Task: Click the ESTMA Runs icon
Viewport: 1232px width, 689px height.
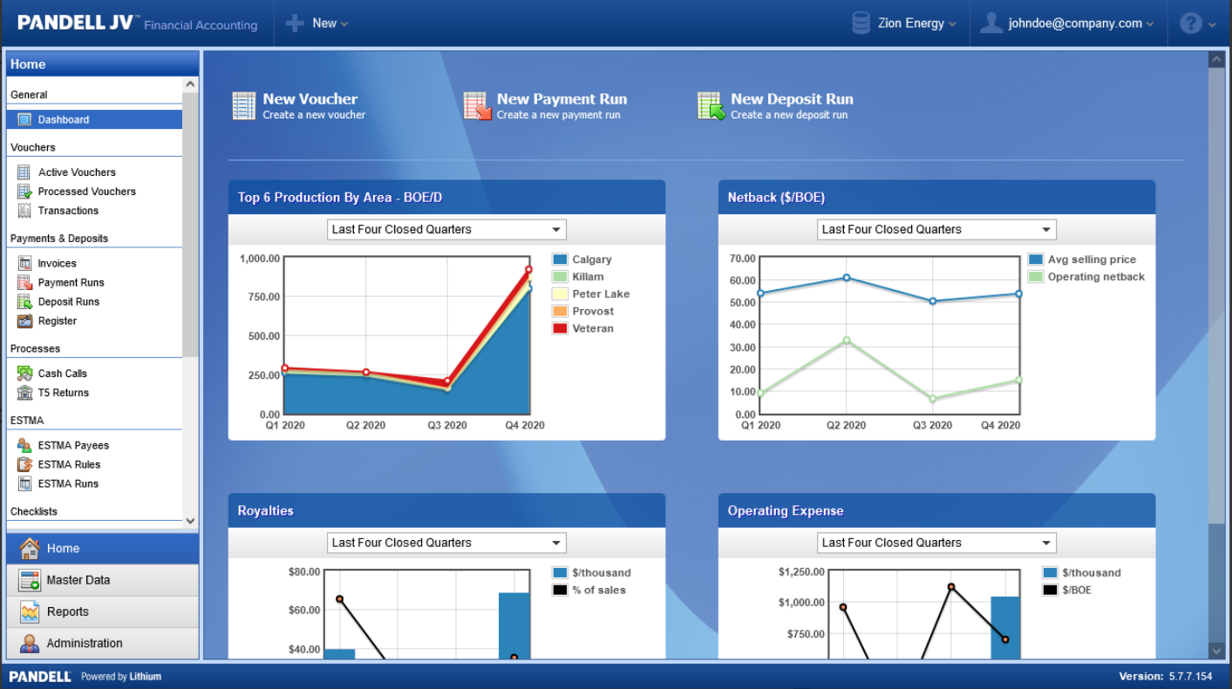Action: (24, 483)
